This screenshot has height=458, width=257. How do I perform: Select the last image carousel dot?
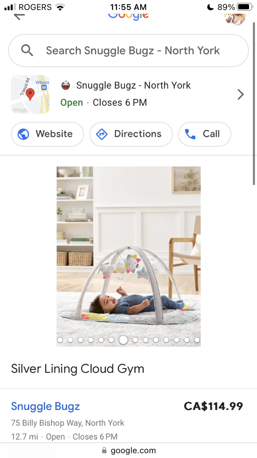(197, 340)
